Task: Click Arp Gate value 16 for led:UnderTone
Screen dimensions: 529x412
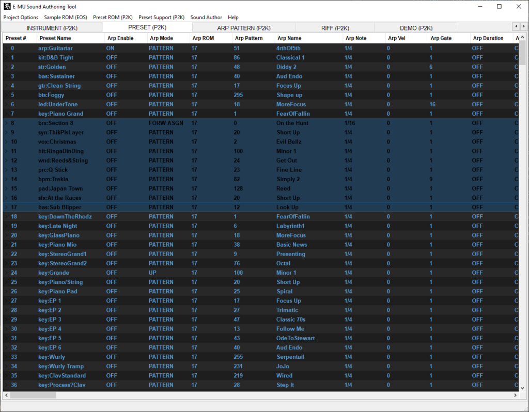Action: [x=432, y=104]
